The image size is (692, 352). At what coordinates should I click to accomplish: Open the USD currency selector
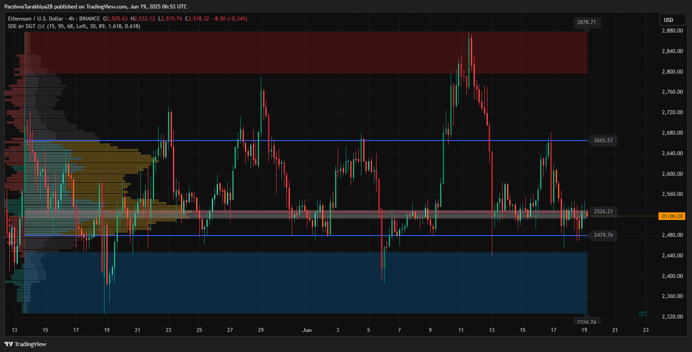tap(672, 20)
